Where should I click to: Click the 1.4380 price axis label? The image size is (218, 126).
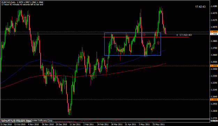214,6
